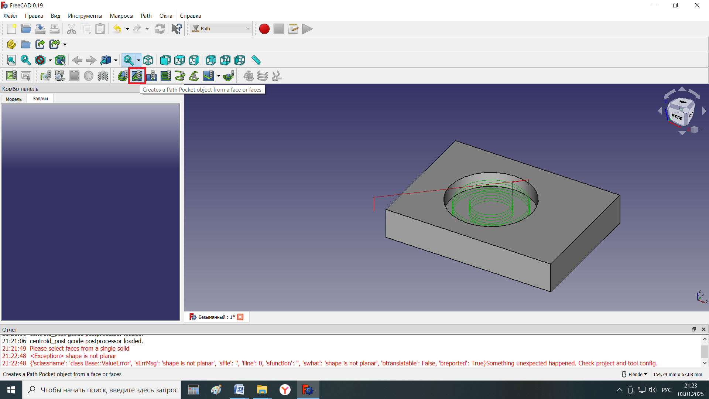The image size is (709, 399).
Task: Select the Measure distance ruler tool
Action: (256, 60)
